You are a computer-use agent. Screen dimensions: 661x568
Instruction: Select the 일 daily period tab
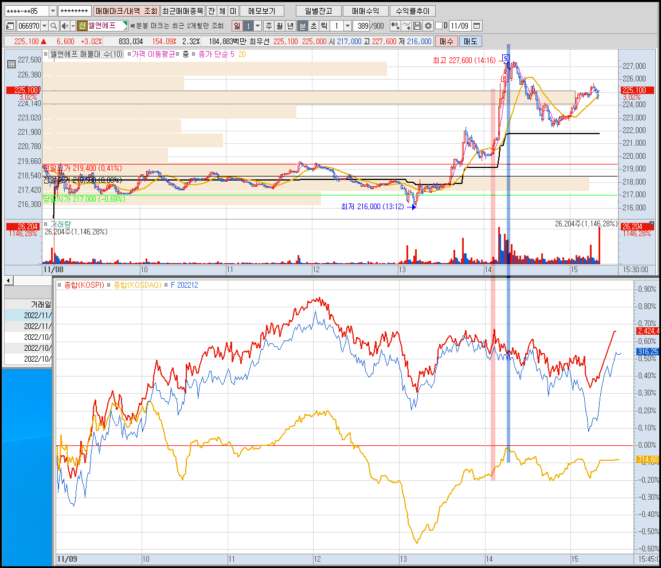[x=237, y=26]
